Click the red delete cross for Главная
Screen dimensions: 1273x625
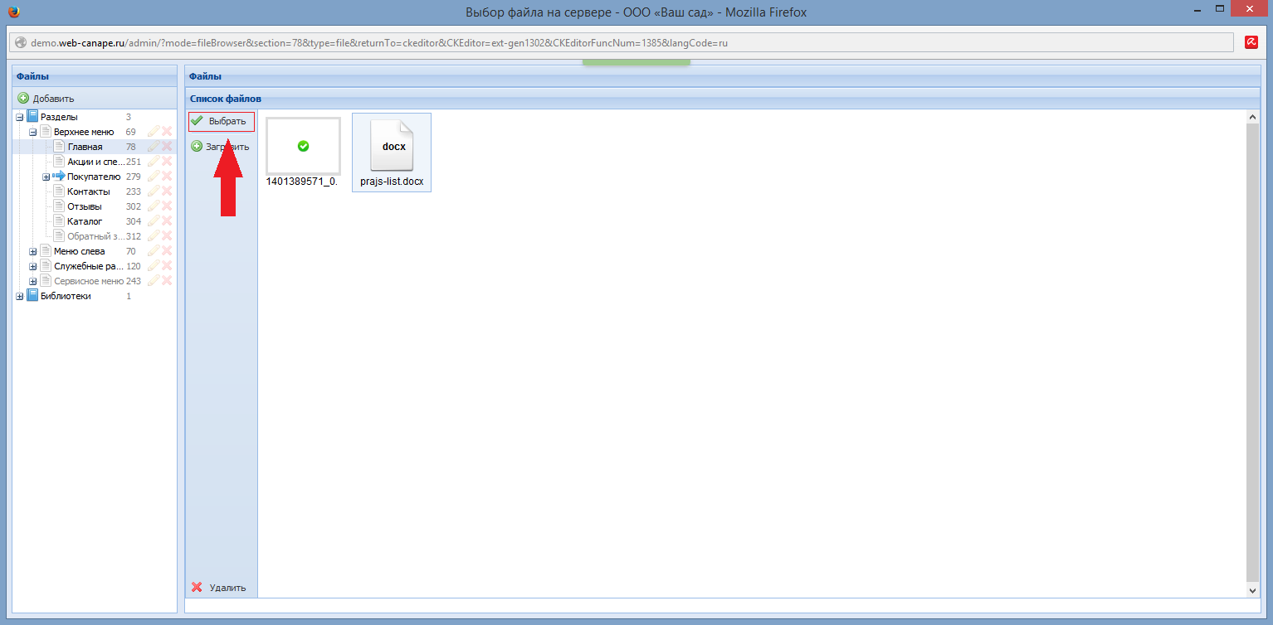(167, 147)
